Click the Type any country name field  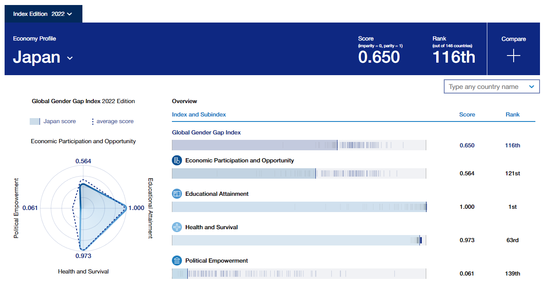(x=491, y=87)
